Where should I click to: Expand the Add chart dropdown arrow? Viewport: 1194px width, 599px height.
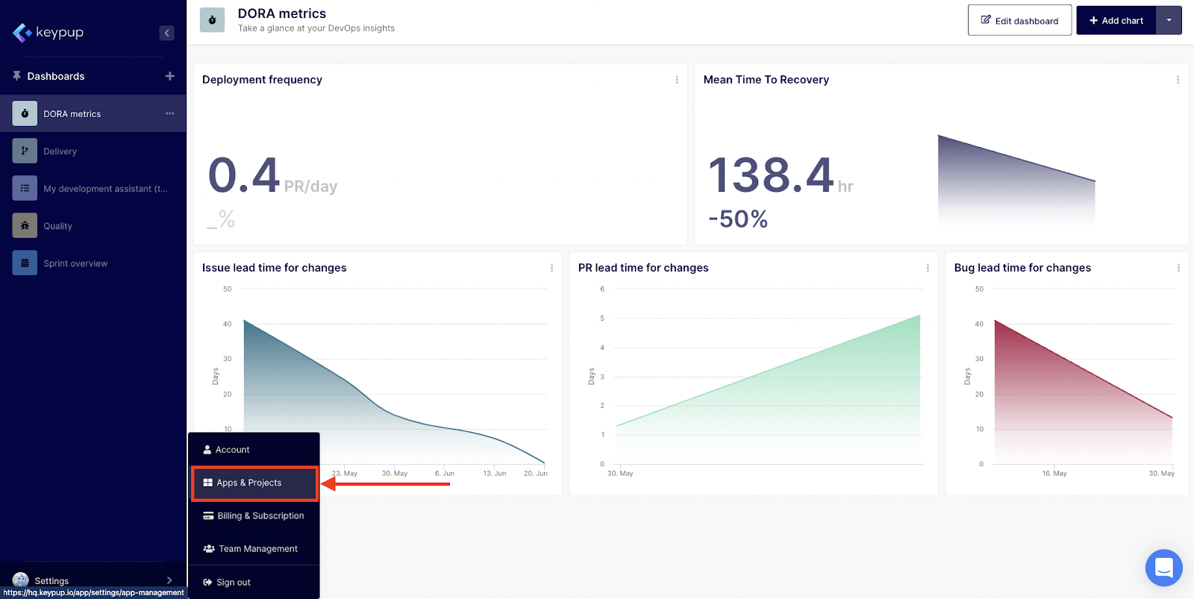pos(1169,20)
